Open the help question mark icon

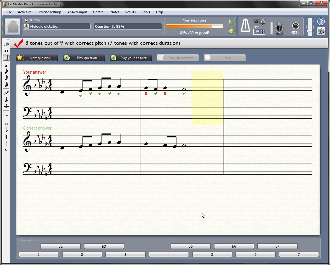321,22
